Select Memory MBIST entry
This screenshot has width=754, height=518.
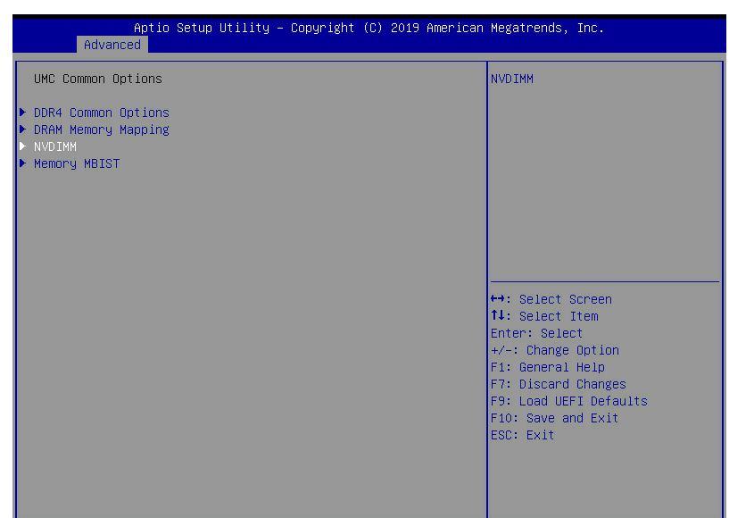77,163
